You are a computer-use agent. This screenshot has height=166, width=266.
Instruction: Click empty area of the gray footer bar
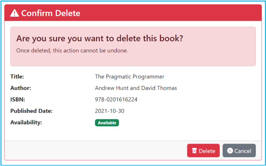94,151
